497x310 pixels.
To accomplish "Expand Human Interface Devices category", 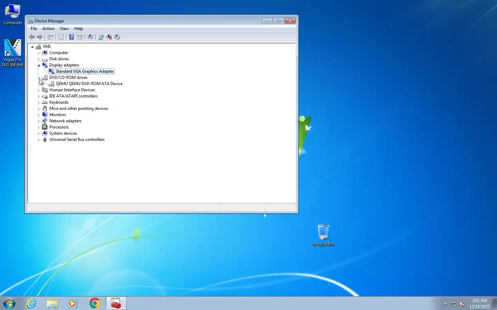I will click(x=39, y=90).
